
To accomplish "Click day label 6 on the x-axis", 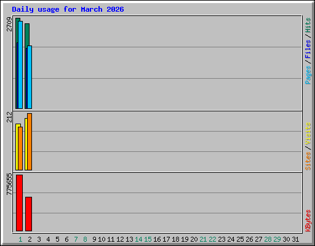I will tap(66, 239).
